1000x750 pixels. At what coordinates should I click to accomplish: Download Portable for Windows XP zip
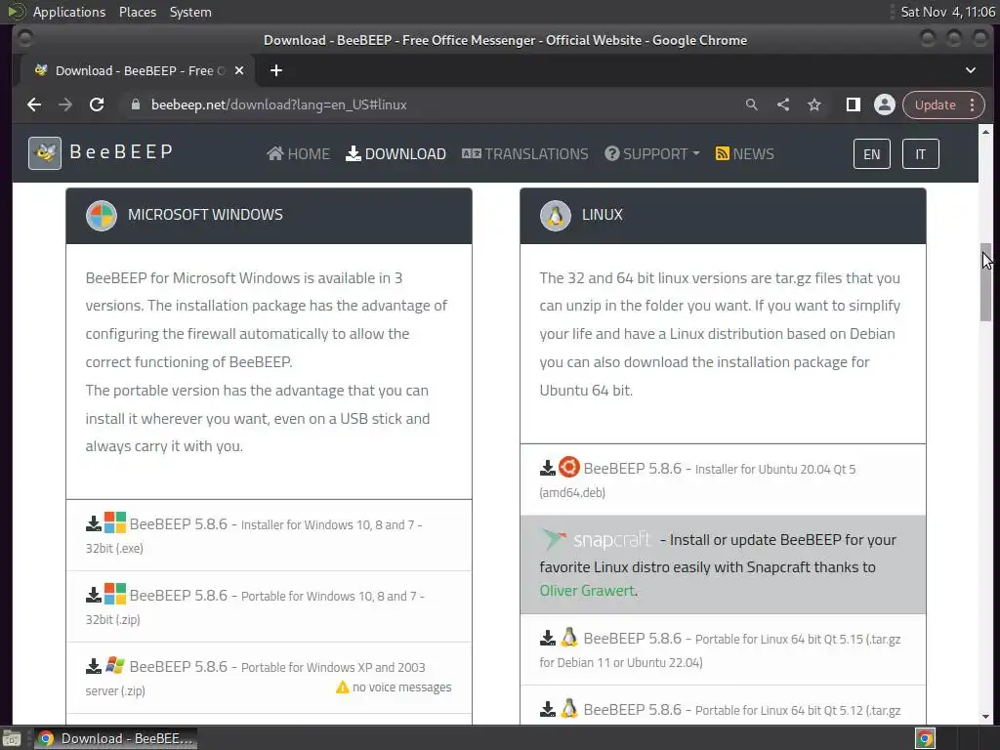pos(269,679)
